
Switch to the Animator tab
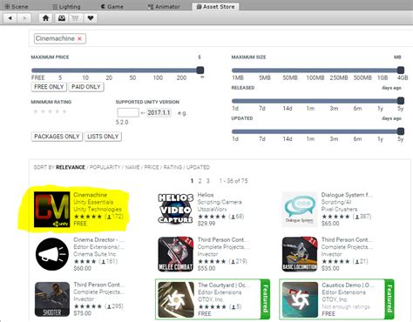pos(164,6)
